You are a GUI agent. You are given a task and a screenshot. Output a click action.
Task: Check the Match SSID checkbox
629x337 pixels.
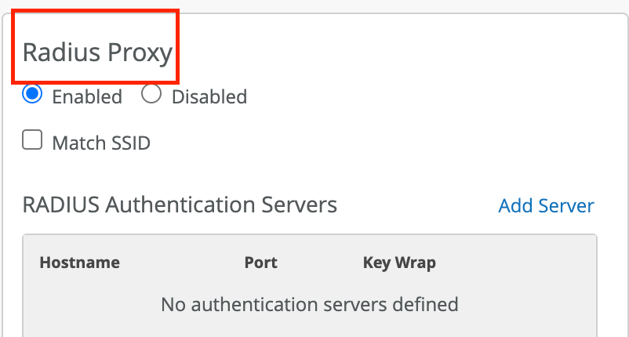point(32,141)
